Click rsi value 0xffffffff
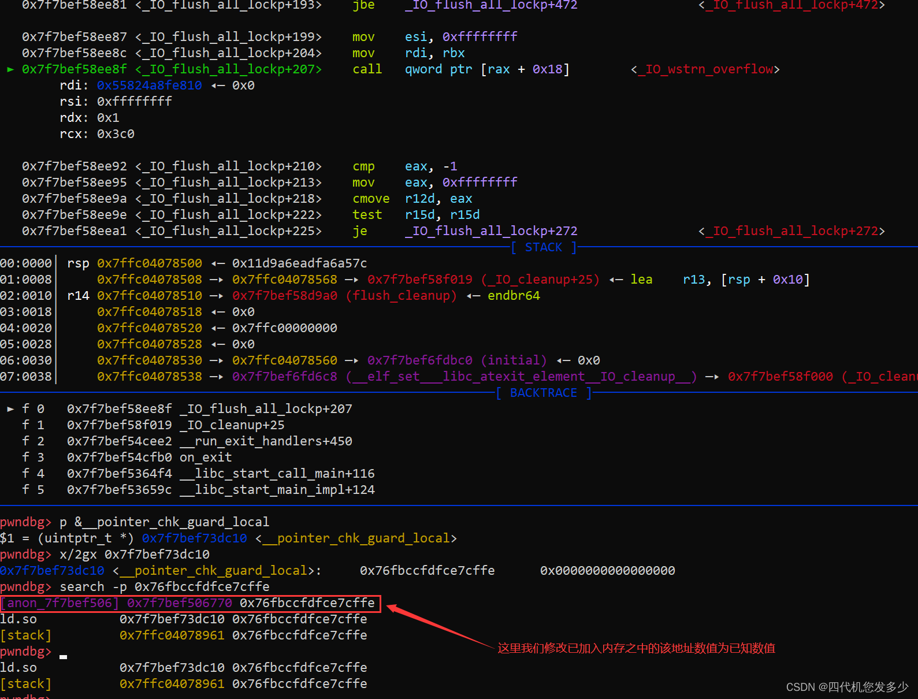 (x=135, y=102)
